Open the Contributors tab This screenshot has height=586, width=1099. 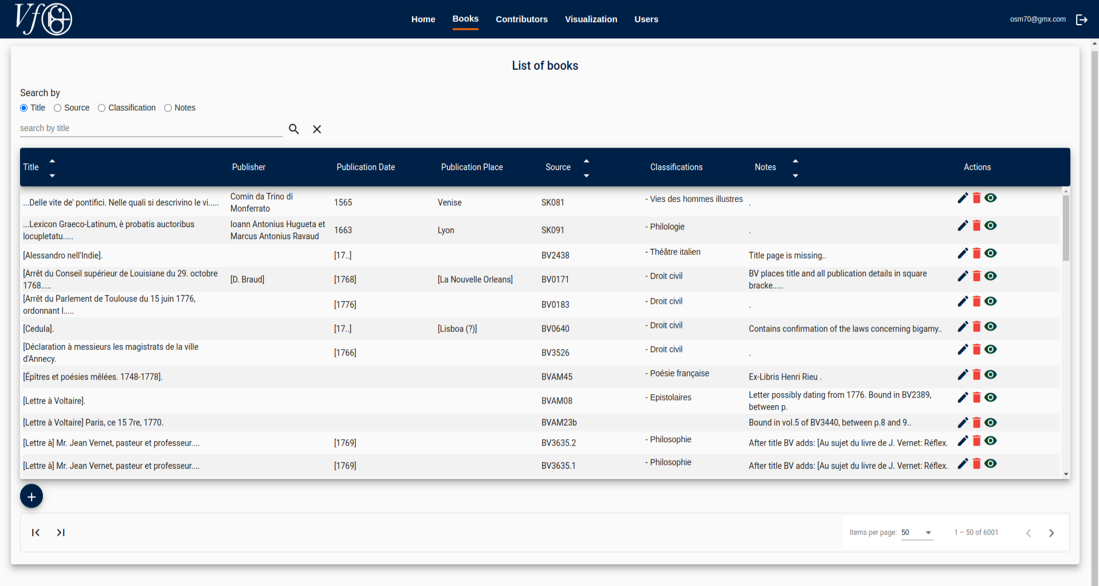(521, 19)
